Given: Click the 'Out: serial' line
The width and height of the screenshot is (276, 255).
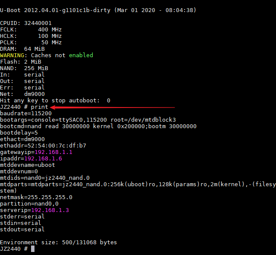Looking at the screenshot, I should 22,81.
